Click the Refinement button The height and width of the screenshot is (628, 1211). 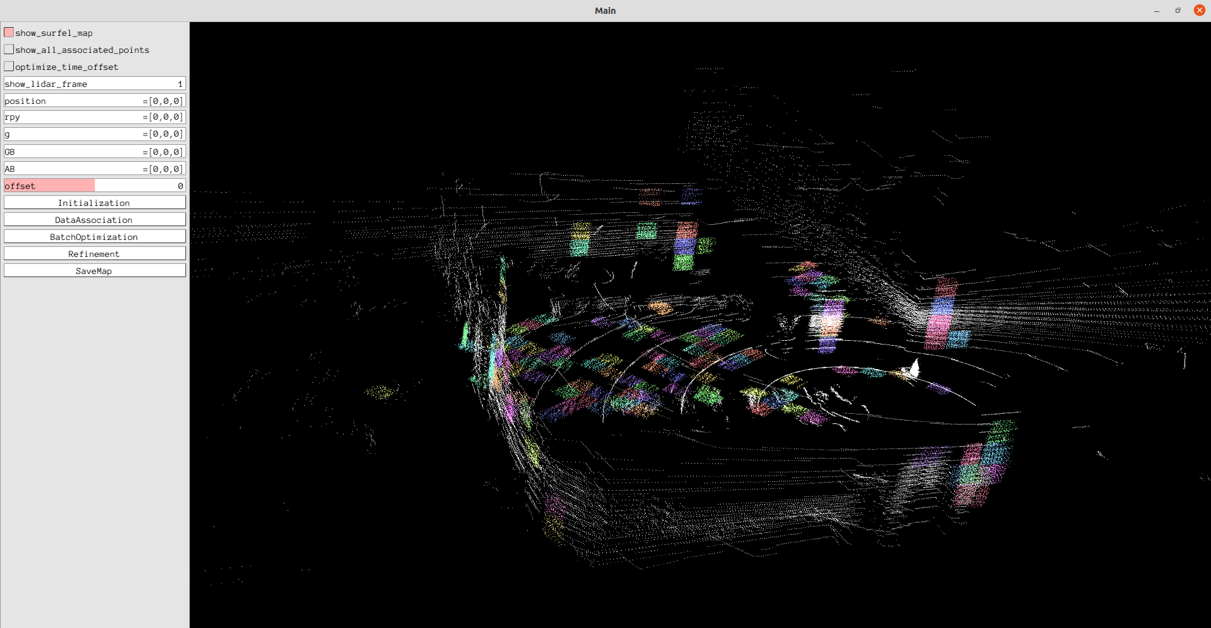coord(95,254)
